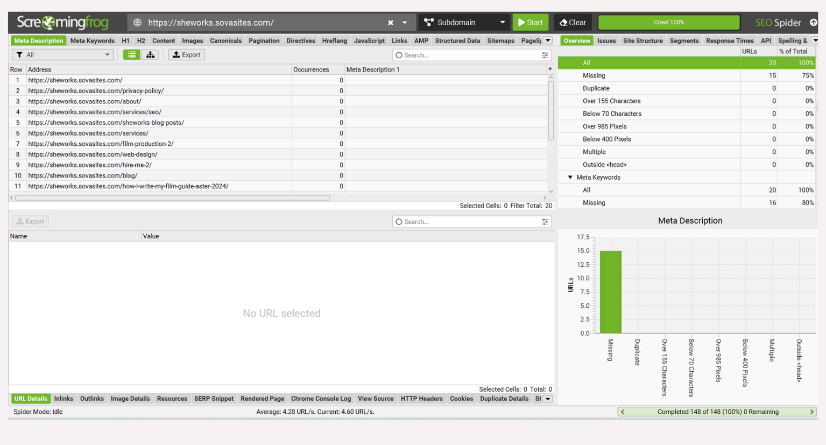The image size is (826, 445).
Task: Sort by Address column header
Action: 159,69
